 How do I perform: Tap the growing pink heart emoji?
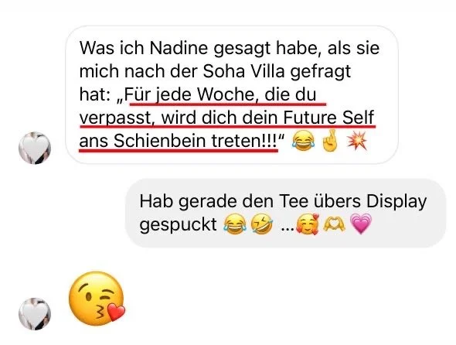point(361,224)
